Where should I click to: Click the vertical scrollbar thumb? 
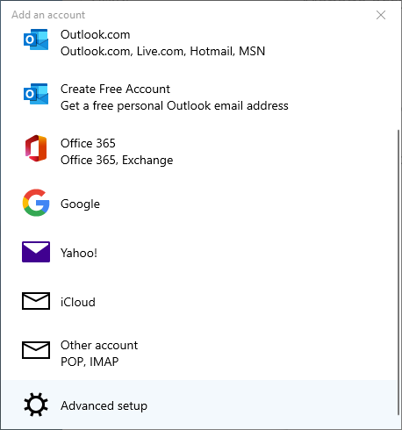point(398,272)
